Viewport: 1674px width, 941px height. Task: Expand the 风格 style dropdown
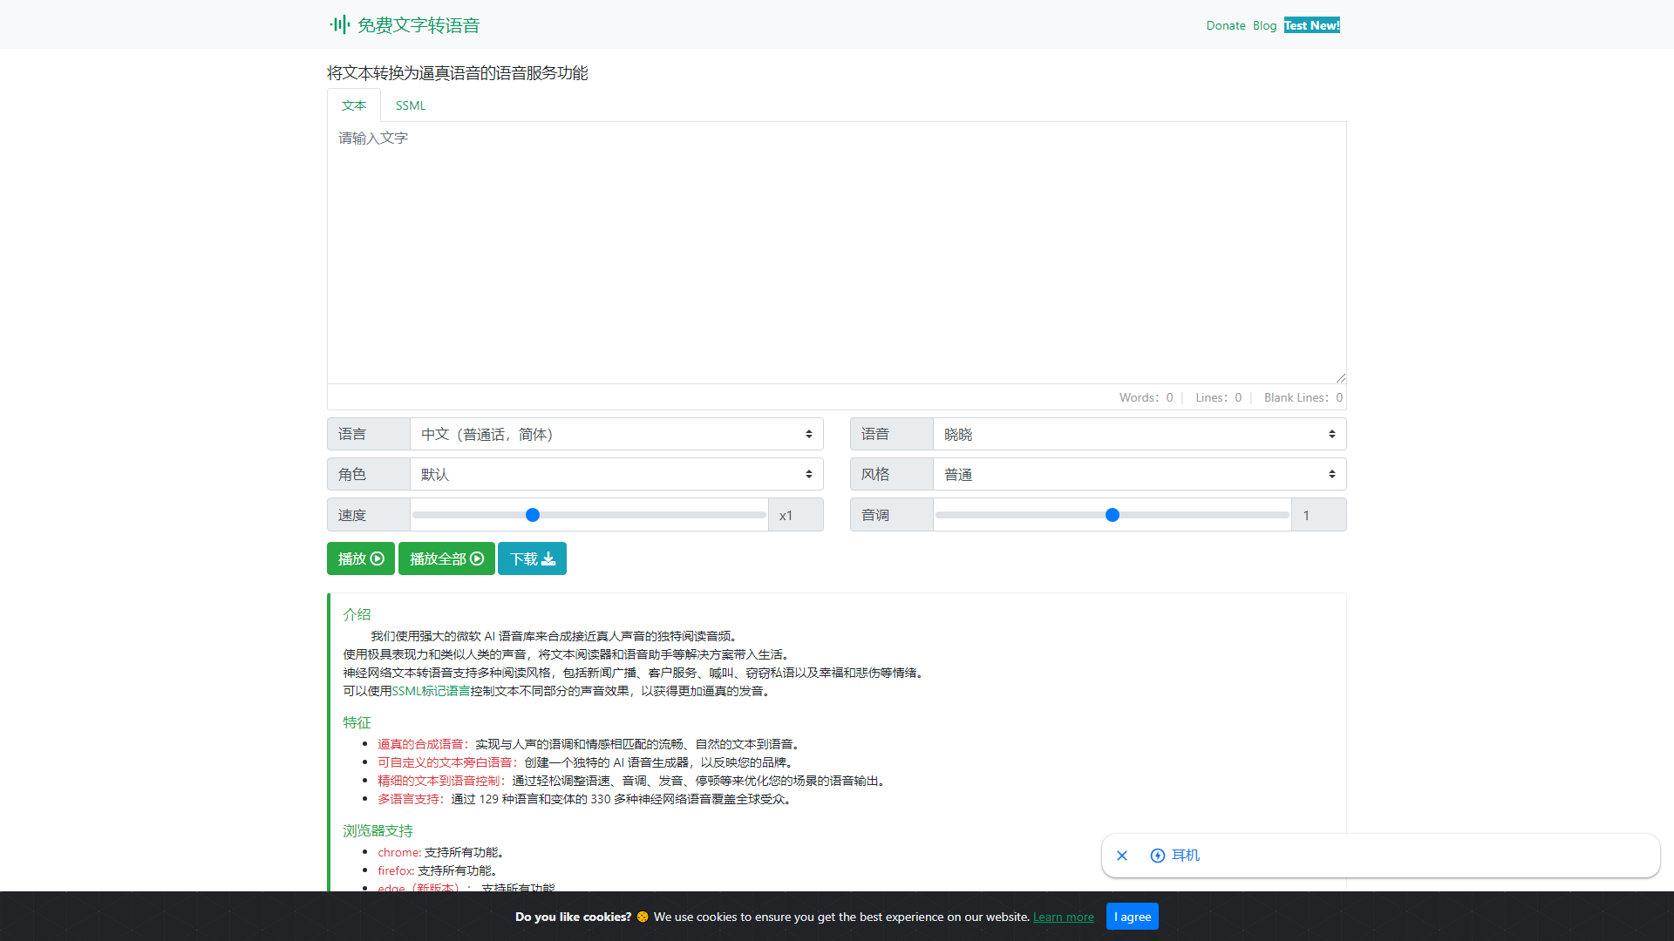click(x=1139, y=474)
